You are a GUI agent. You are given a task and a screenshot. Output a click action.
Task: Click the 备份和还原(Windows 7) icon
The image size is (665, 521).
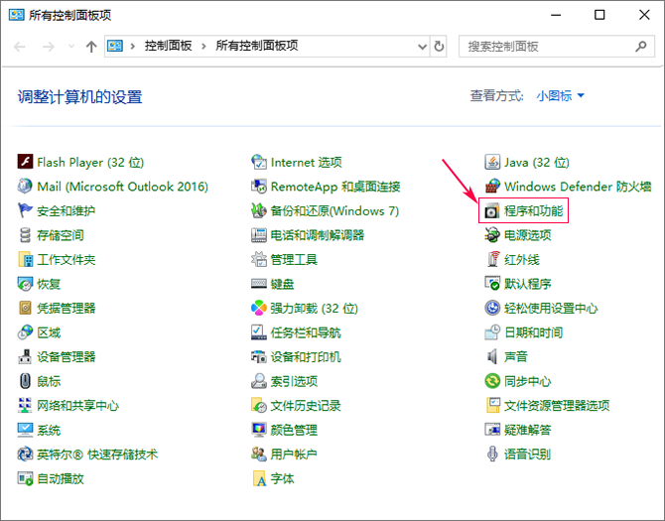pos(259,210)
